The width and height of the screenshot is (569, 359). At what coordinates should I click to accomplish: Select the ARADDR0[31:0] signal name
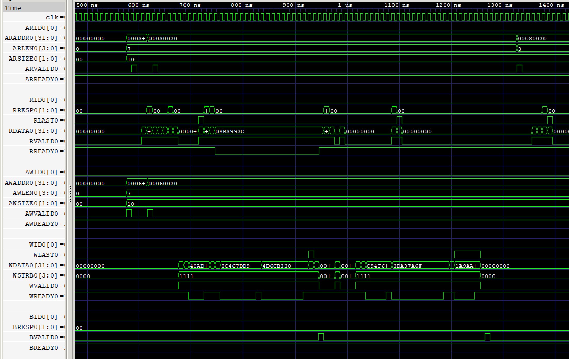tap(31, 38)
